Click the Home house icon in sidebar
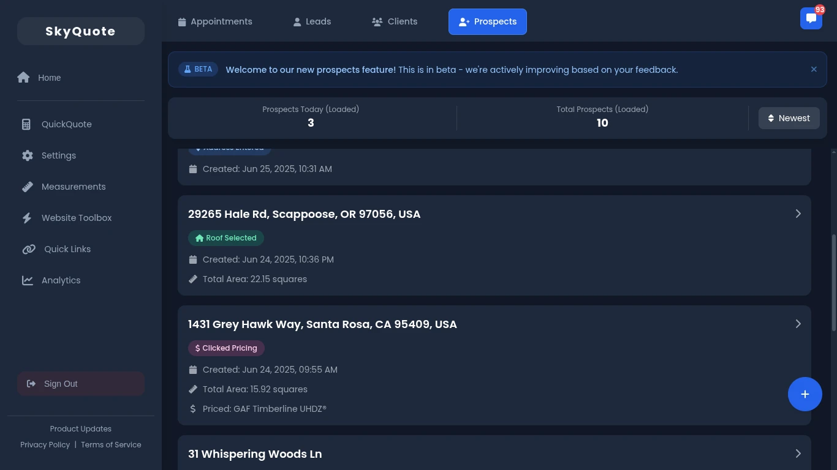837x470 pixels. coord(23,77)
